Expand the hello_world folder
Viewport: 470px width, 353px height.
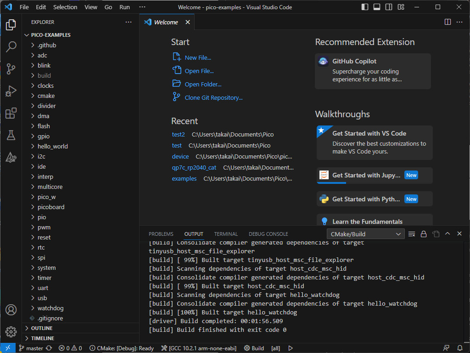click(52, 146)
